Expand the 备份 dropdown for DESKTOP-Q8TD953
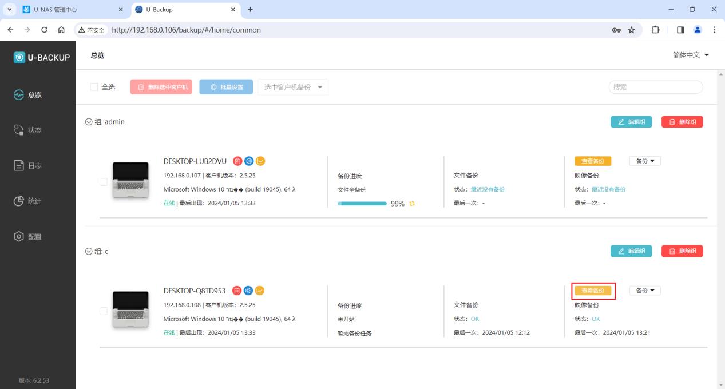Image resolution: width=725 pixels, height=389 pixels. tap(644, 290)
